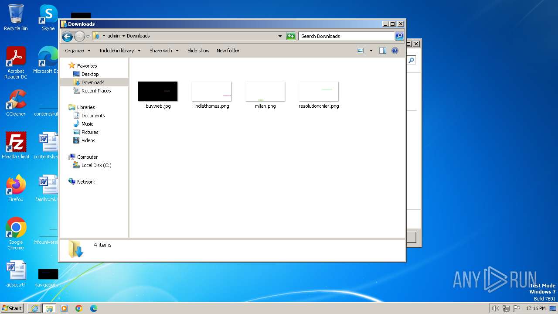Open the Music library
The image size is (558, 314).
(87, 124)
